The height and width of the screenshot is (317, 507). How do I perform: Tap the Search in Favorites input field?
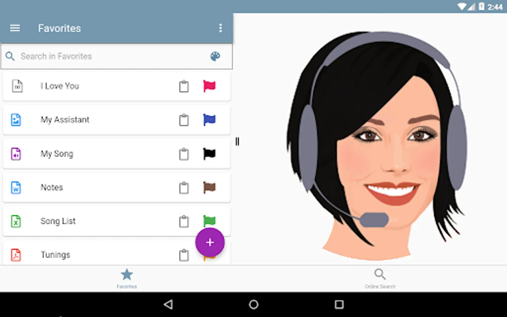pos(88,56)
